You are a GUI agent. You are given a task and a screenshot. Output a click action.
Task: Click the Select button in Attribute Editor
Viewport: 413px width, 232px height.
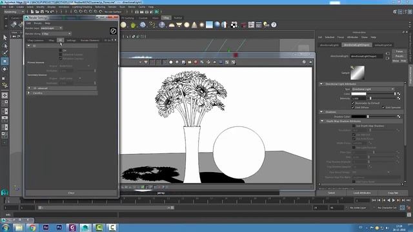coord(331,193)
